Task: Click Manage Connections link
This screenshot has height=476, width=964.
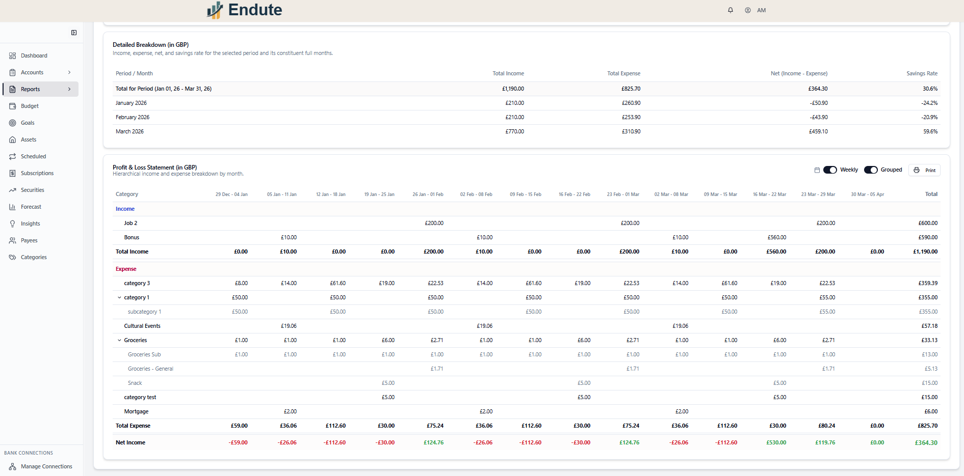Action: (x=46, y=466)
